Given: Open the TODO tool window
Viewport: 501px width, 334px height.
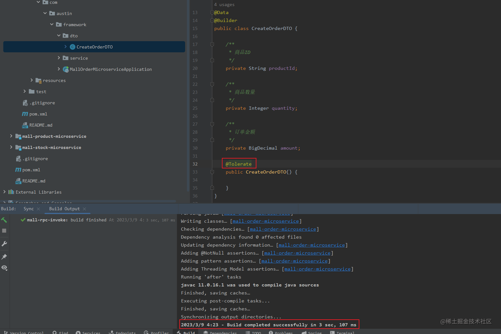Looking at the screenshot, I should [x=253, y=332].
